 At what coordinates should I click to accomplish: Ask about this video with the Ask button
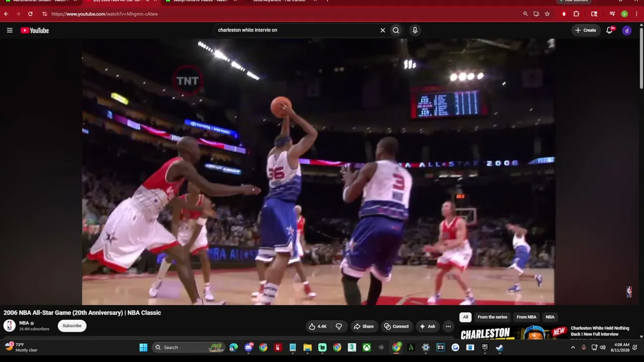tap(427, 326)
